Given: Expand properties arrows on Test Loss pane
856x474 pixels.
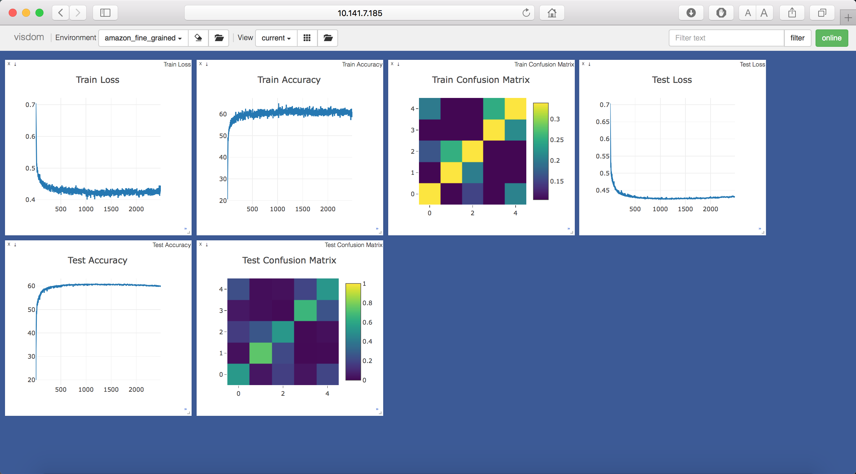Looking at the screenshot, I should [760, 229].
